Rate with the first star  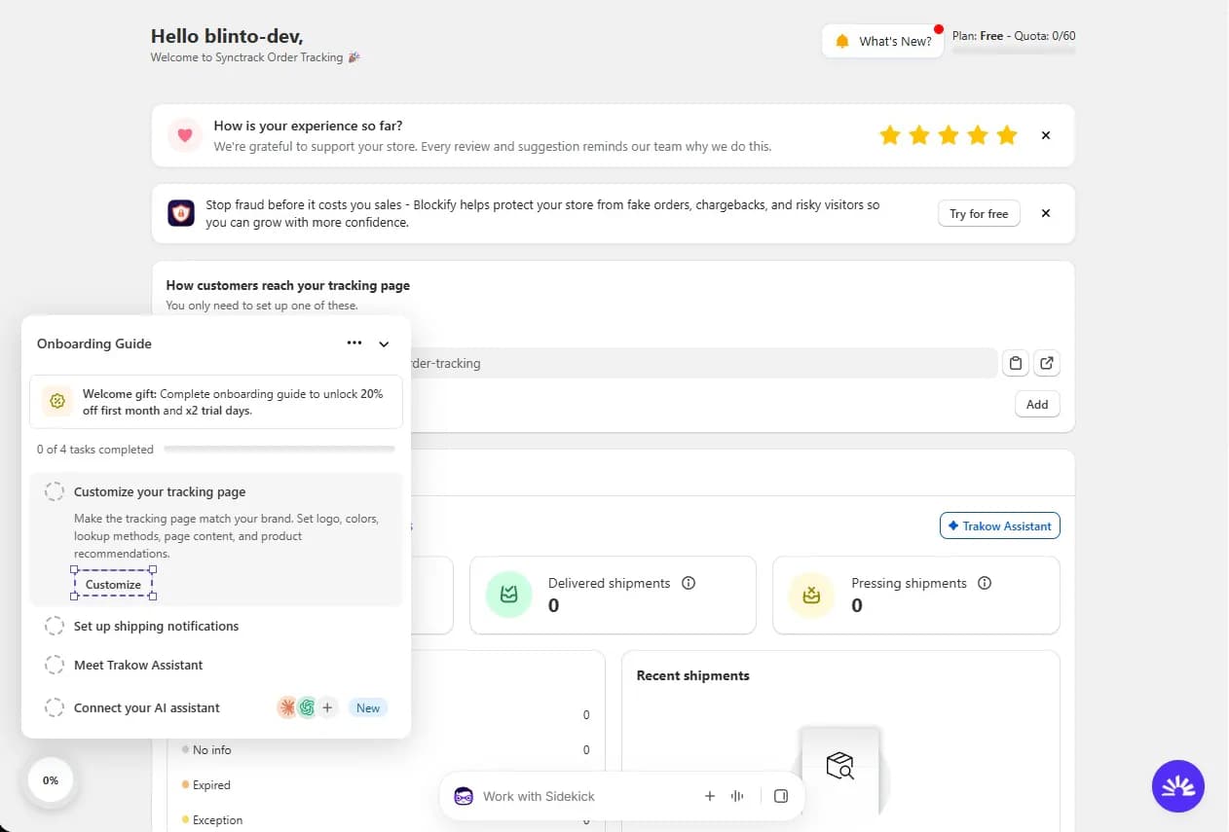pyautogui.click(x=889, y=135)
